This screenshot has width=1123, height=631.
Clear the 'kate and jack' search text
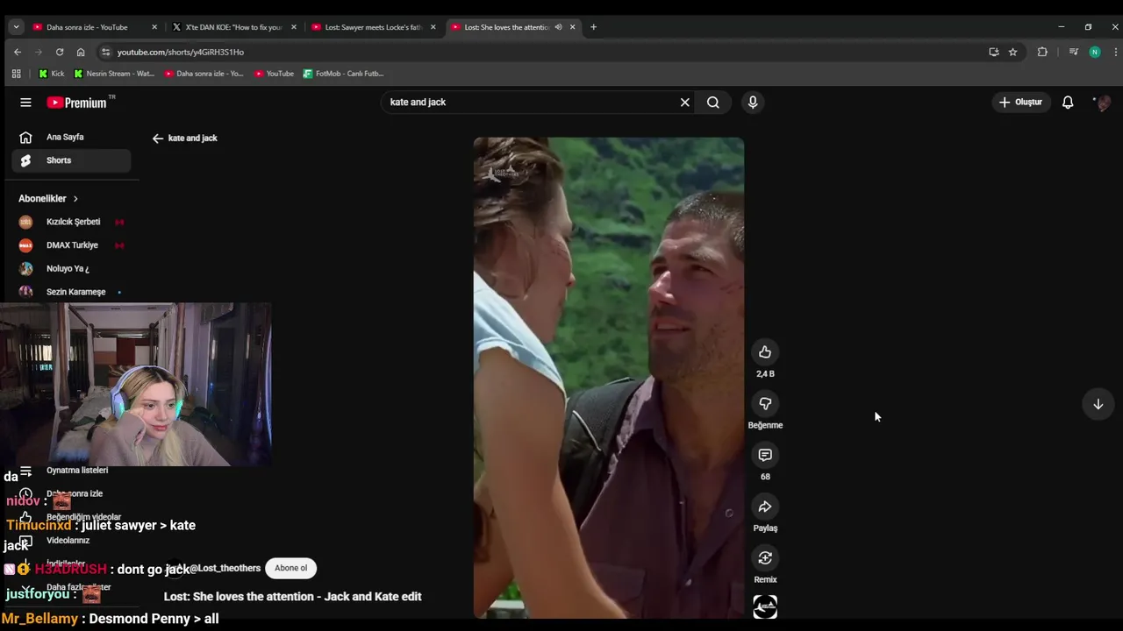click(x=685, y=103)
